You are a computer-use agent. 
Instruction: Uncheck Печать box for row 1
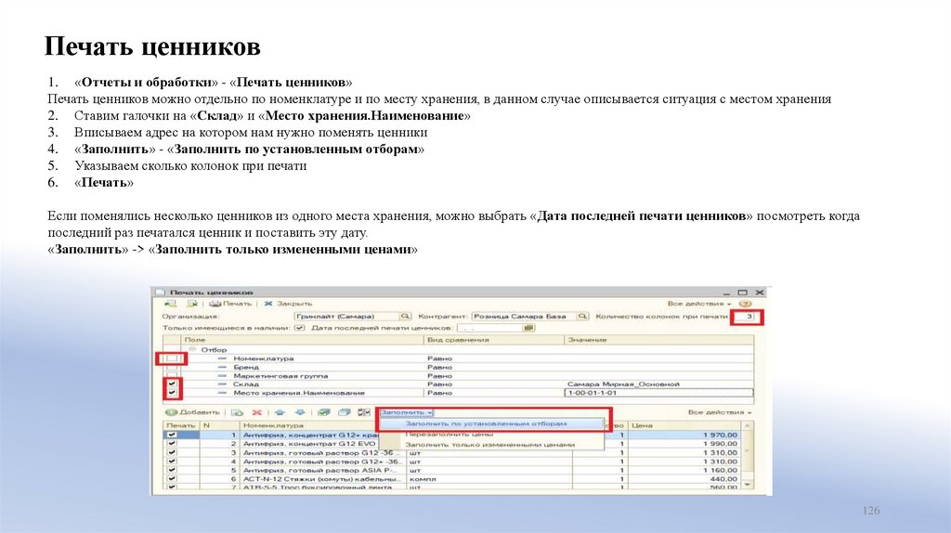[x=172, y=435]
